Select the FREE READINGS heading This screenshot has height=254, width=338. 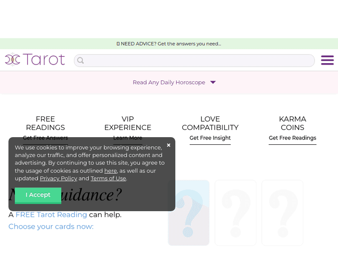45,123
